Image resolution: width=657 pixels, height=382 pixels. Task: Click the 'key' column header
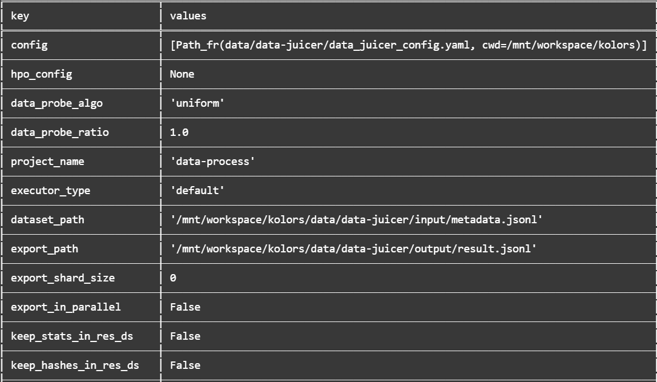point(20,16)
